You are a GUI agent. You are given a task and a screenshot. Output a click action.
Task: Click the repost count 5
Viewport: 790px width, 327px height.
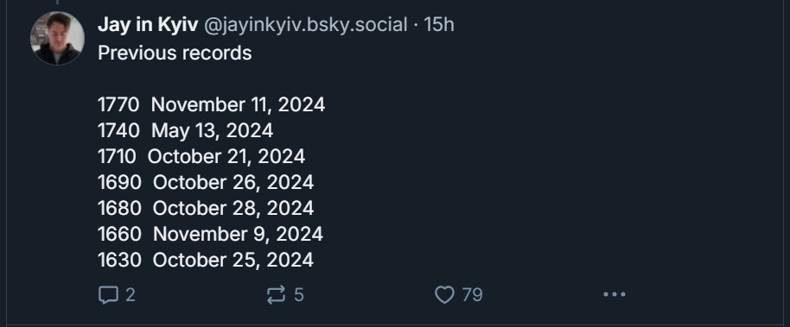[299, 295]
